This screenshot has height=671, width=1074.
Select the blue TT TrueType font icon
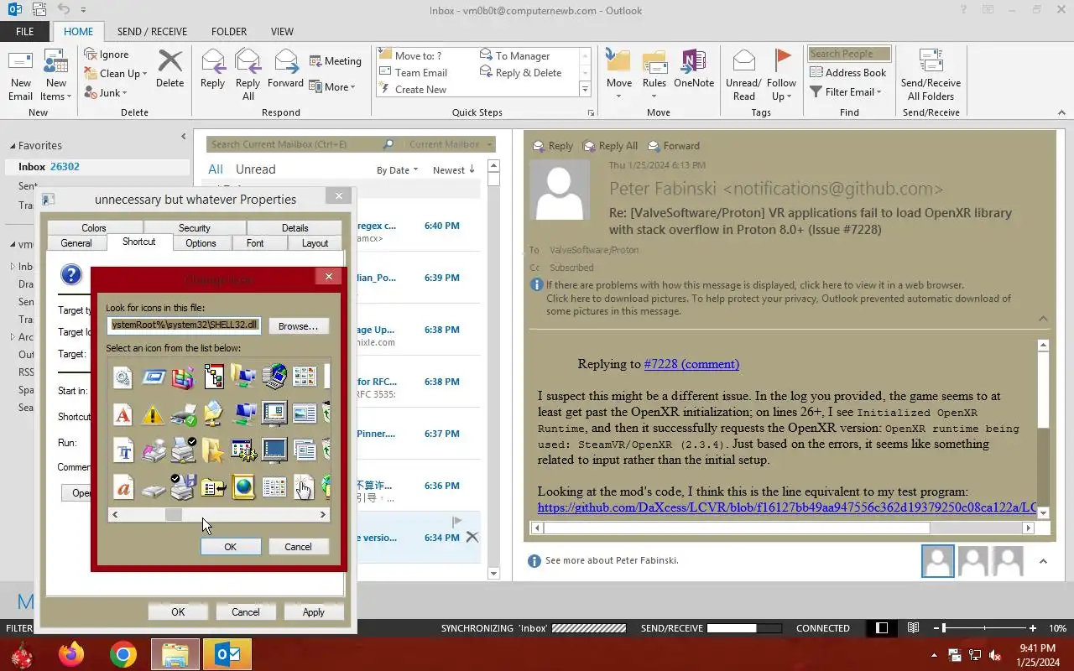point(123,450)
